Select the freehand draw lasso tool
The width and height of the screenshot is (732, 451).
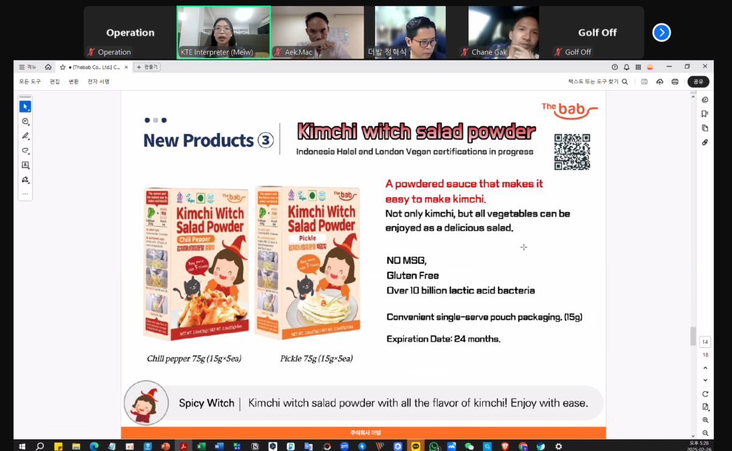pos(25,151)
